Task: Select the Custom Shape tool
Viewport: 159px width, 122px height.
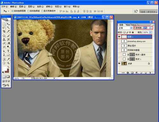Action: 8,55
